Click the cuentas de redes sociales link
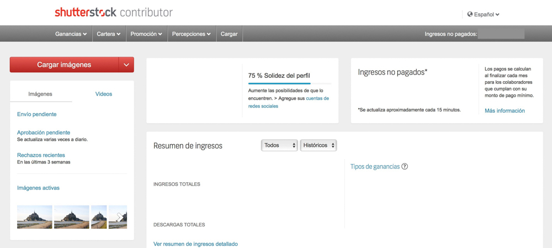 289,102
